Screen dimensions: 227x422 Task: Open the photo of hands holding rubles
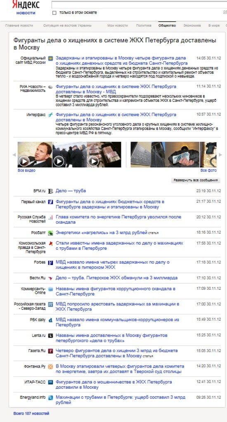click(x=182, y=155)
